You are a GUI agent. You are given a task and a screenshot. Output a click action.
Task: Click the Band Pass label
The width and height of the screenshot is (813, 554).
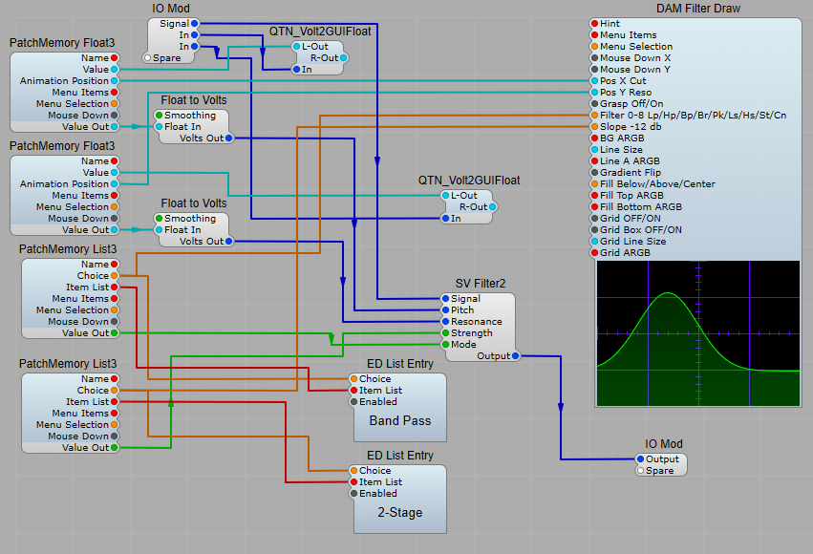point(399,419)
